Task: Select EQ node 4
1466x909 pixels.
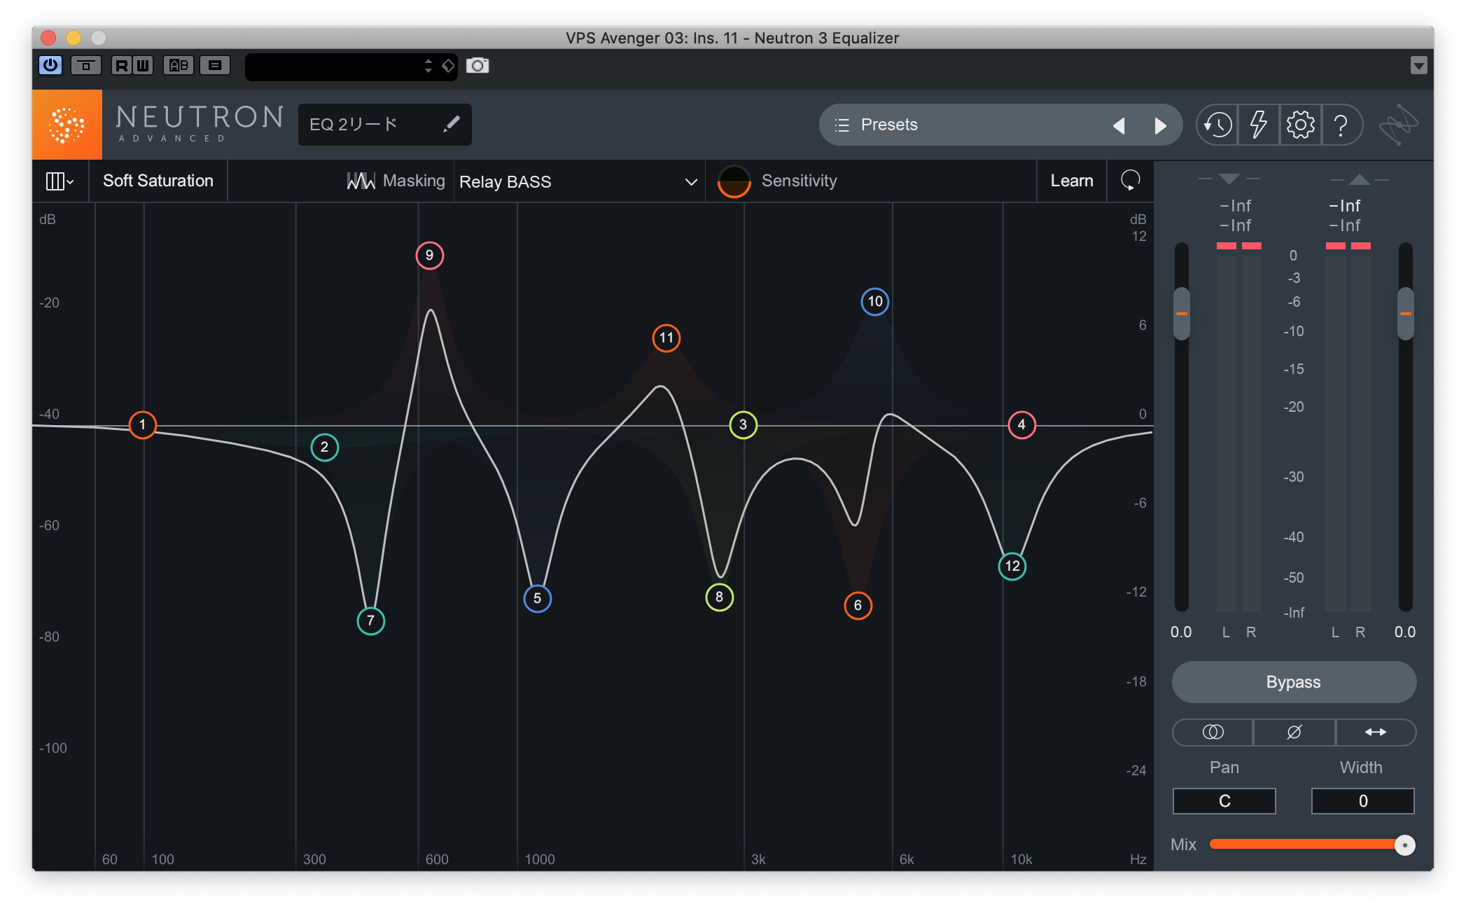Action: pos(1021,424)
